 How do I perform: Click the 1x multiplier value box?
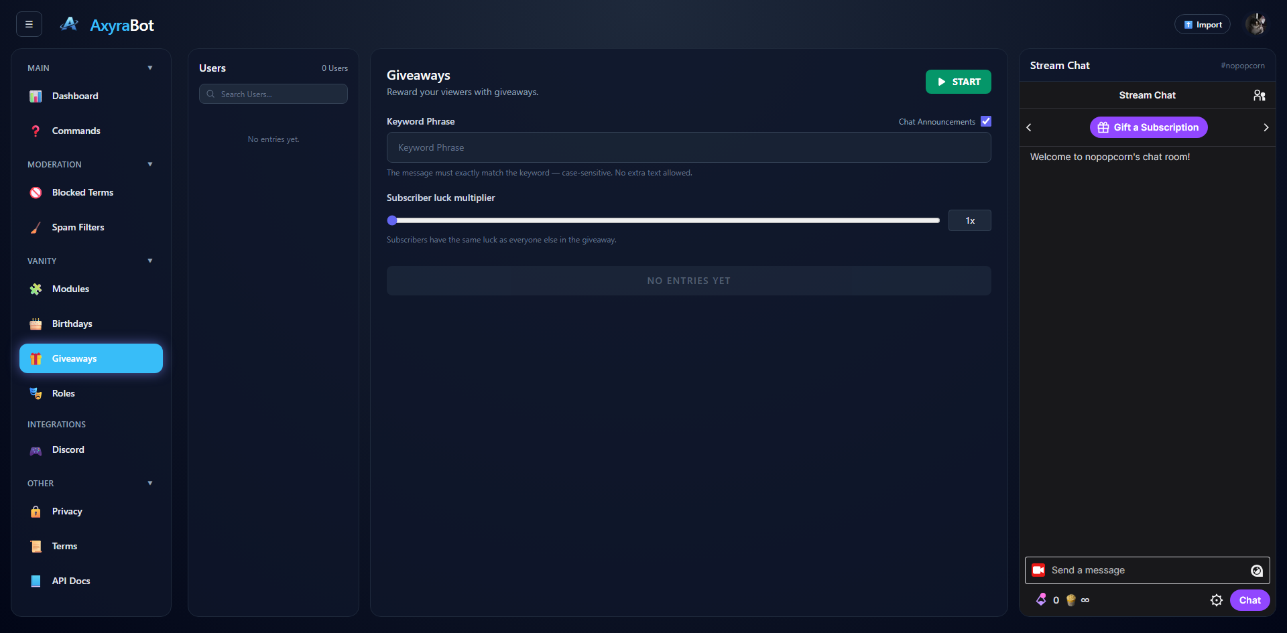coord(969,220)
